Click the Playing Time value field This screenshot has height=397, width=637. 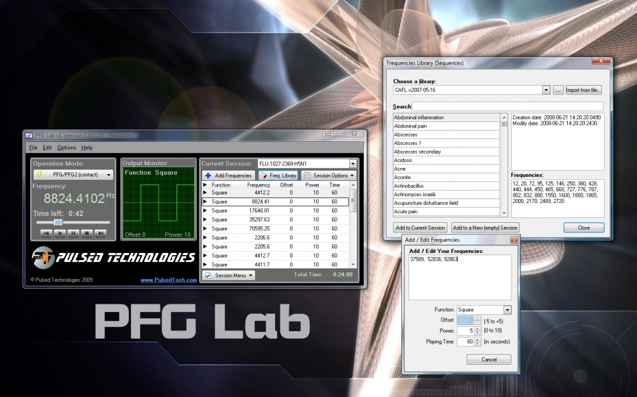tap(465, 342)
